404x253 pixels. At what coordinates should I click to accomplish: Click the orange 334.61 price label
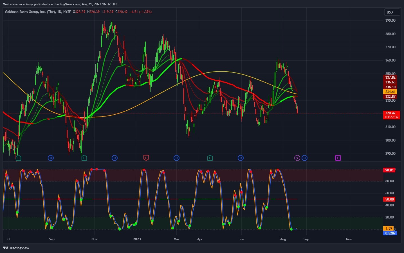coord(390,92)
